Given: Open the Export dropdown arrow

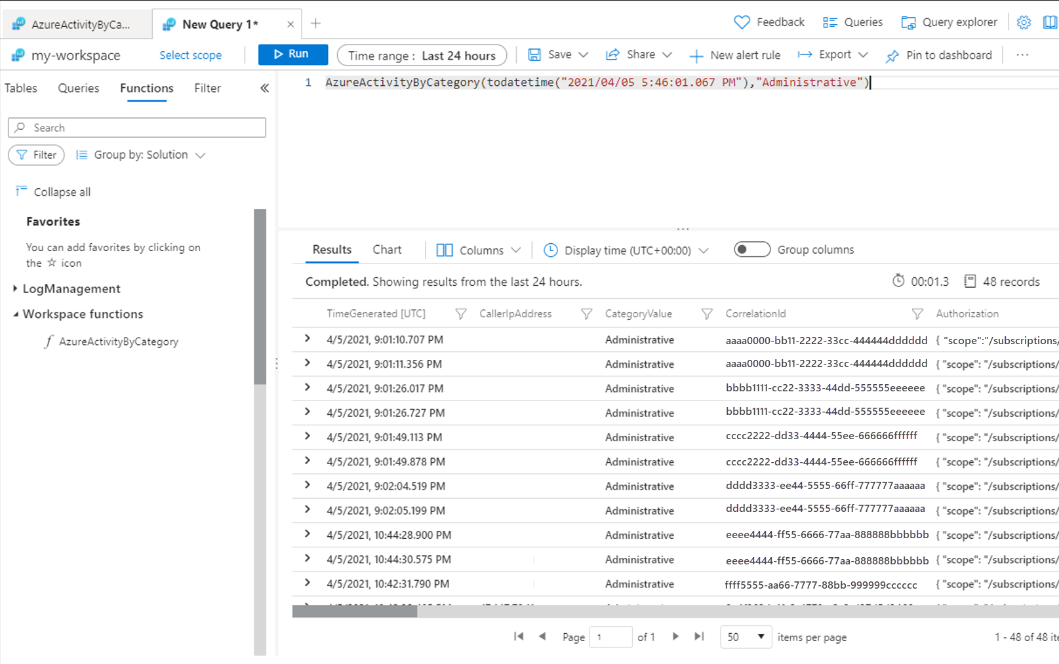Looking at the screenshot, I should pos(863,55).
